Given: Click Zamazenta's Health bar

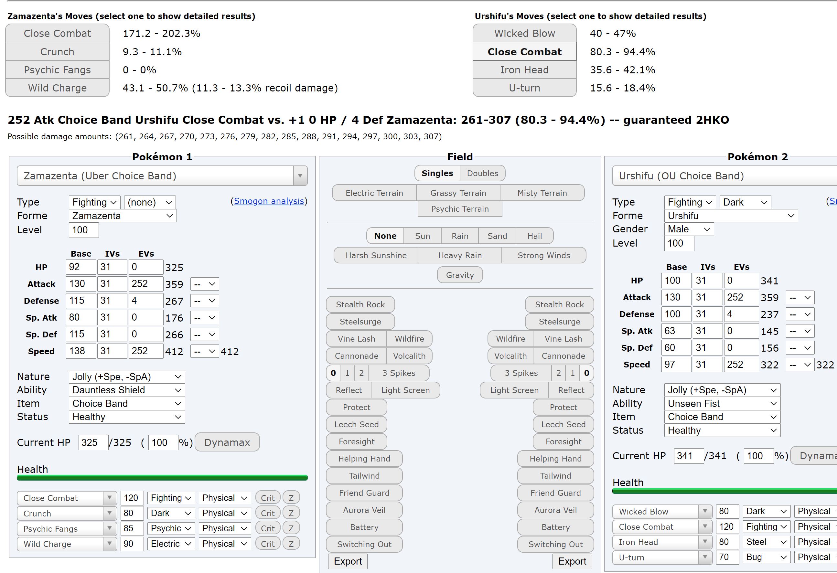Looking at the screenshot, I should 162,478.
